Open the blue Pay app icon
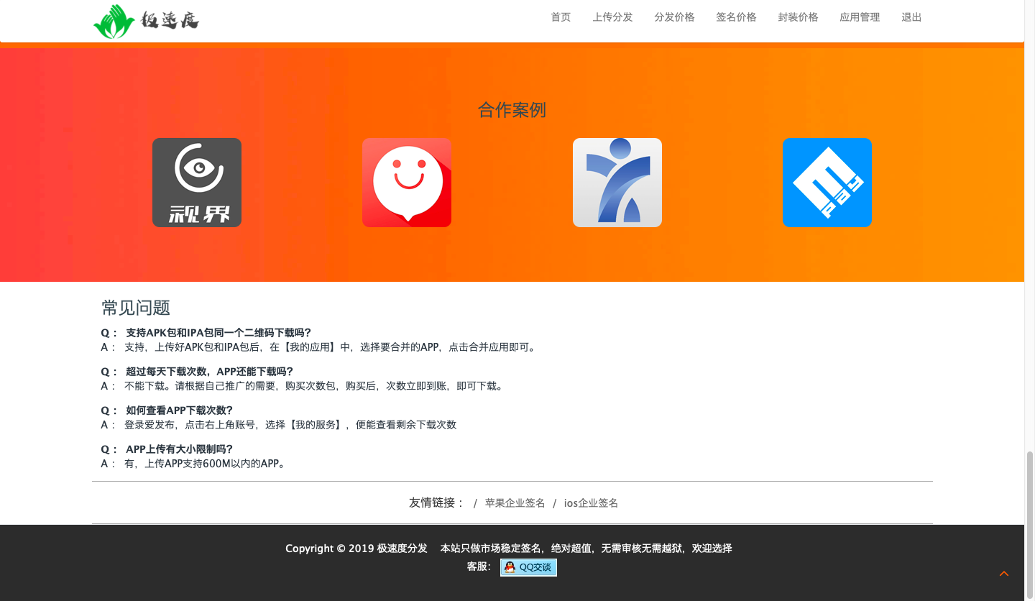Viewport: 1035px width, 601px height. (827, 183)
